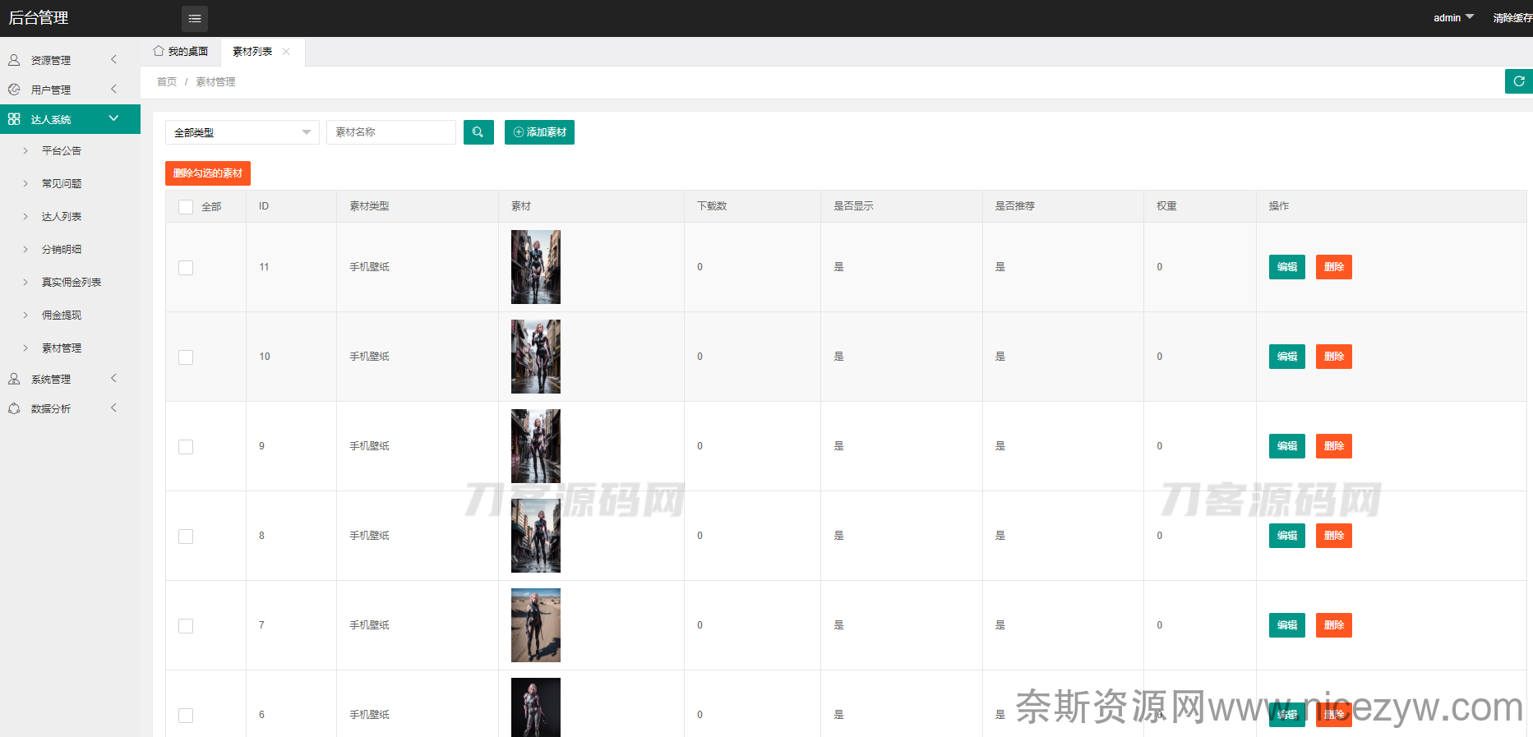The width and height of the screenshot is (1533, 737).
Task: Open 分销明细 in the sidebar
Action: [62, 250]
